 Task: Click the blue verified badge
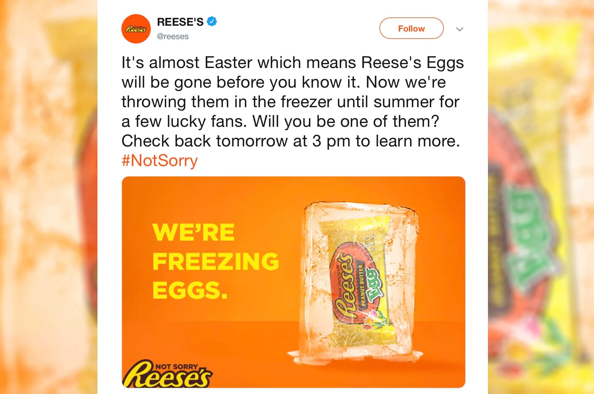[x=212, y=22]
